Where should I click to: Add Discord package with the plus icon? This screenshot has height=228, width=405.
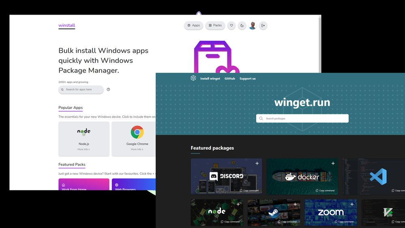[257, 163]
